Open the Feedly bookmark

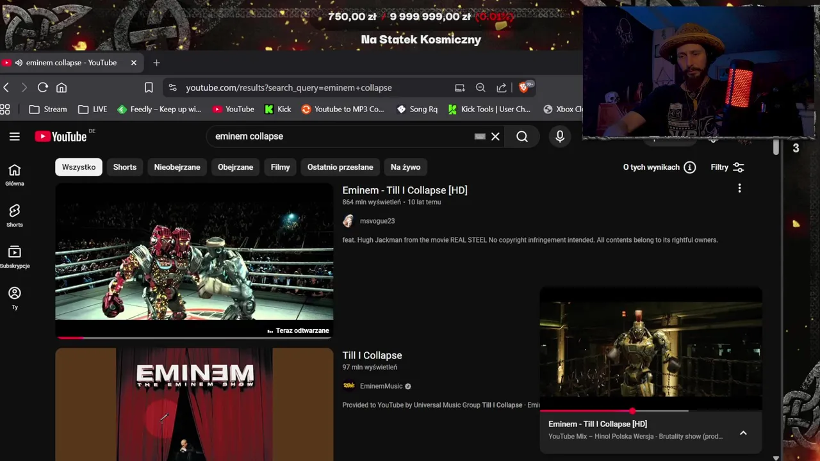160,109
